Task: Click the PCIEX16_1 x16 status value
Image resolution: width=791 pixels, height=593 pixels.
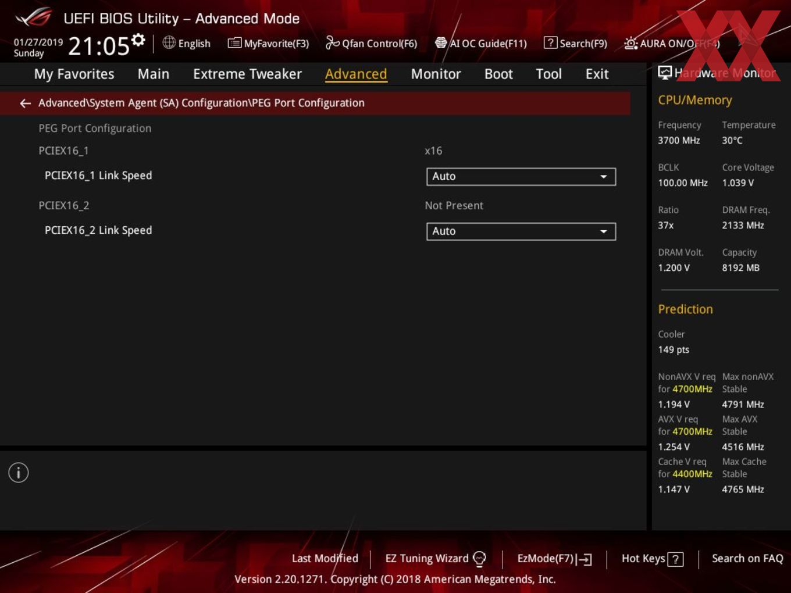Action: [433, 151]
